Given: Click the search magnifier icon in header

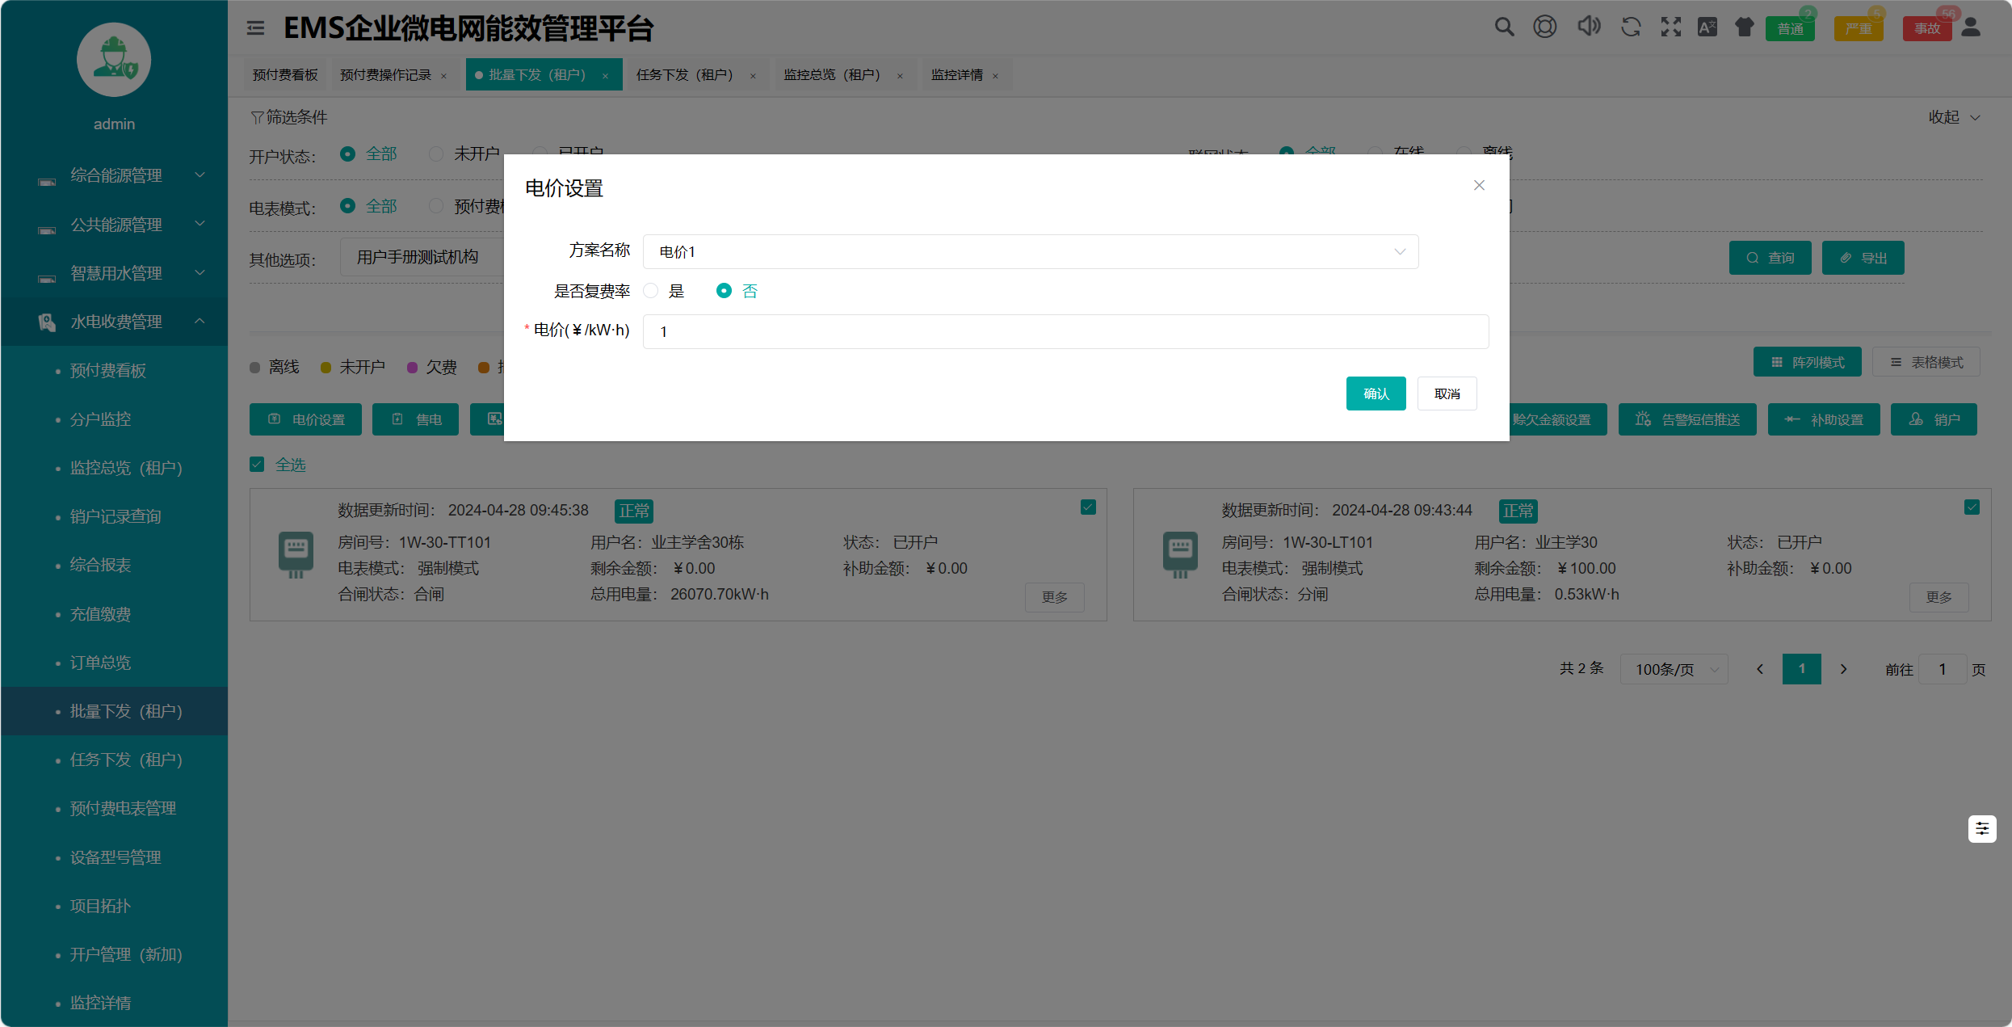Looking at the screenshot, I should 1503,27.
